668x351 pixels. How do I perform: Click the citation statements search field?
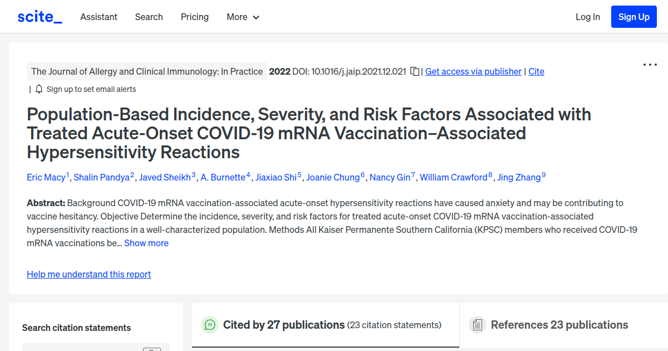click(x=83, y=348)
